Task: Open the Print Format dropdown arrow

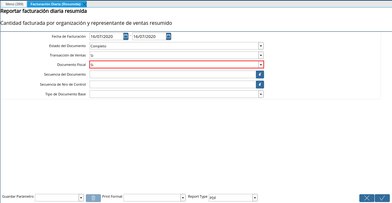Action: click(183, 198)
